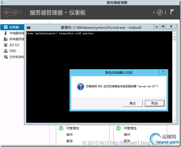
Task: Click the right tile's green 可管理性 status icon
Action: pos(119,128)
